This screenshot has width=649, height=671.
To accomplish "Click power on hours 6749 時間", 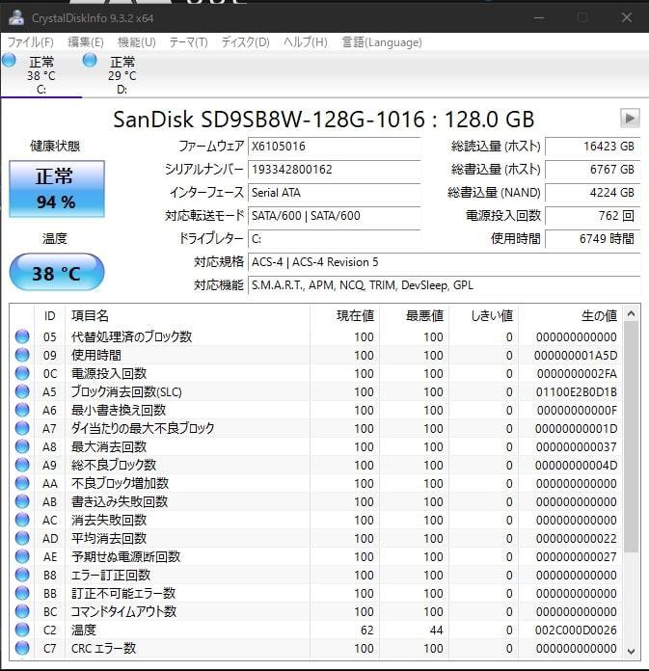I will click(x=592, y=239).
